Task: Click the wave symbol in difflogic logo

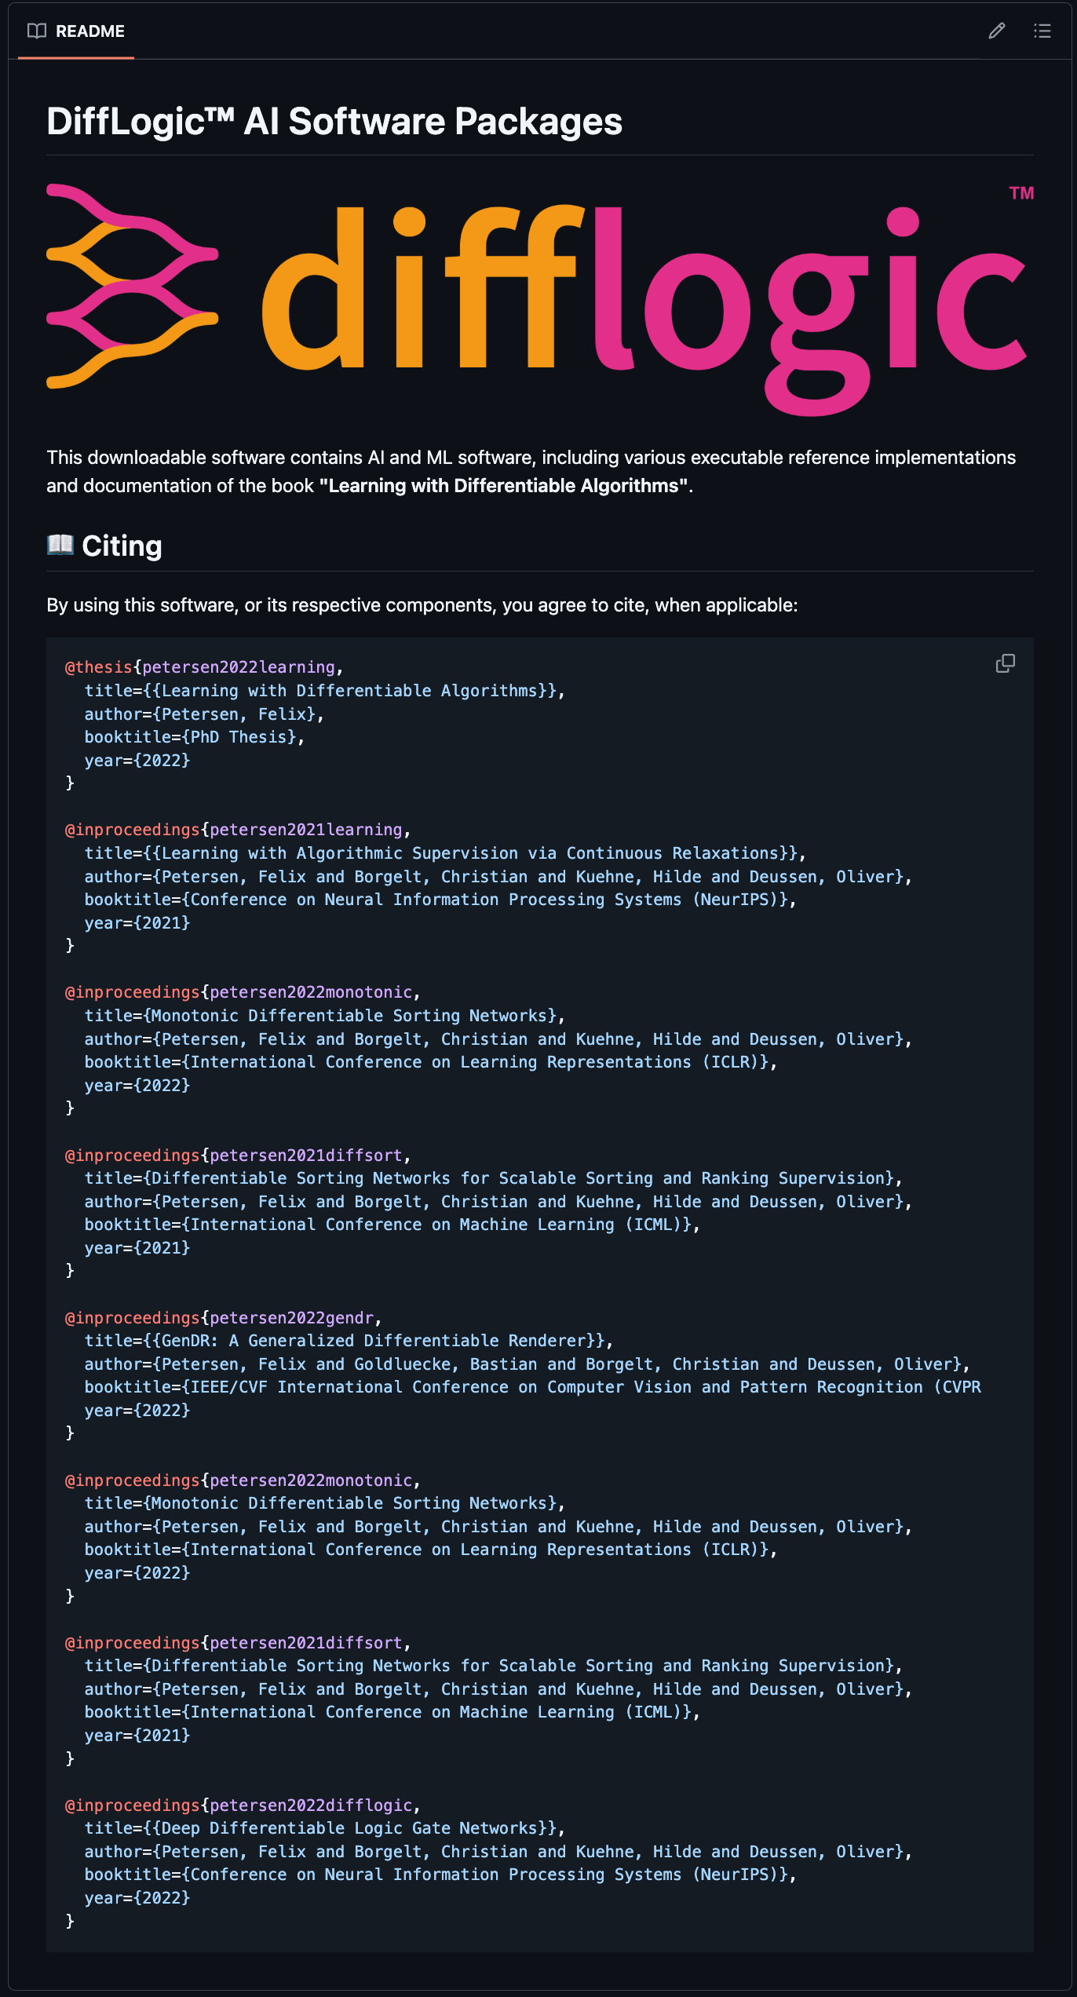Action: (x=132, y=287)
